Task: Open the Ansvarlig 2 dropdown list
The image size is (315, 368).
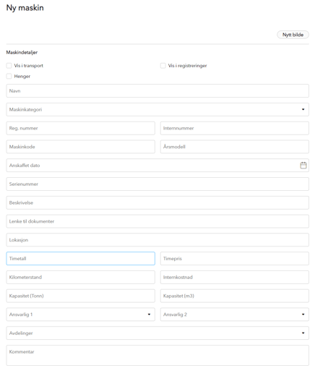Action: tap(235, 314)
